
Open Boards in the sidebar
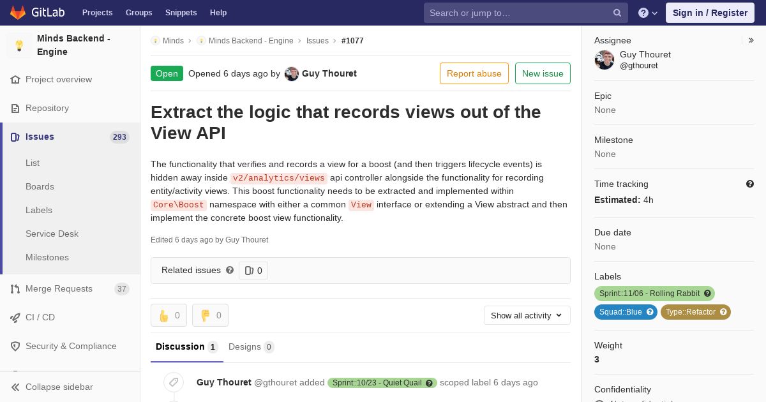coord(40,187)
